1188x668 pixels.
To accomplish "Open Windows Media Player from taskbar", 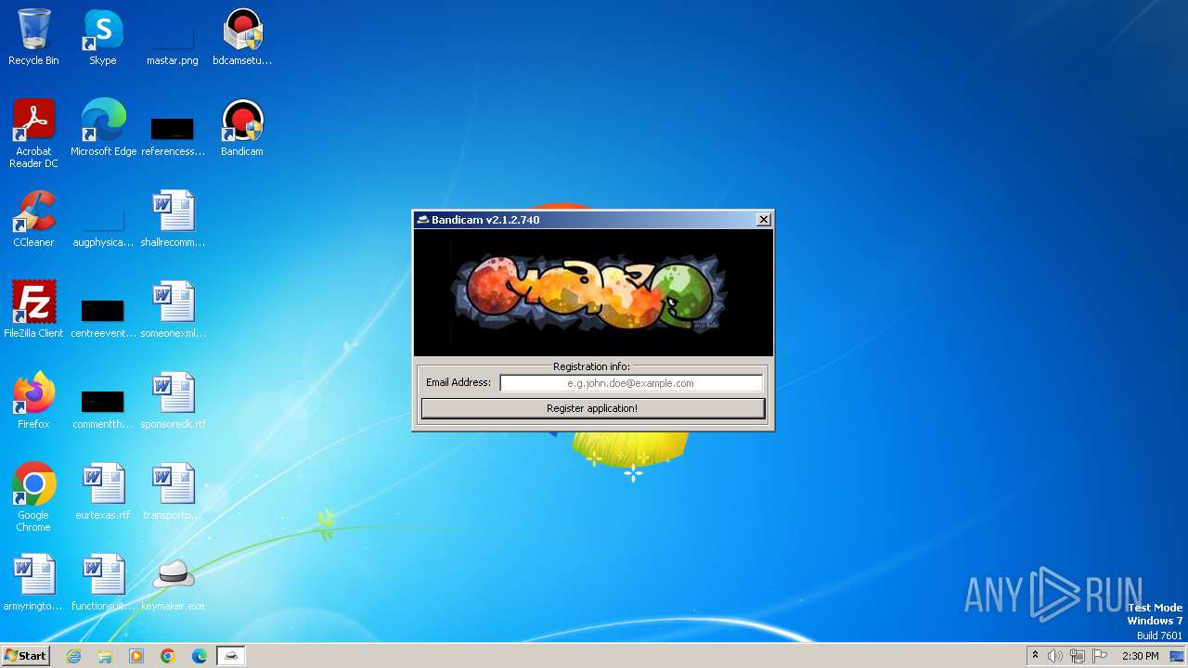I will 136,656.
